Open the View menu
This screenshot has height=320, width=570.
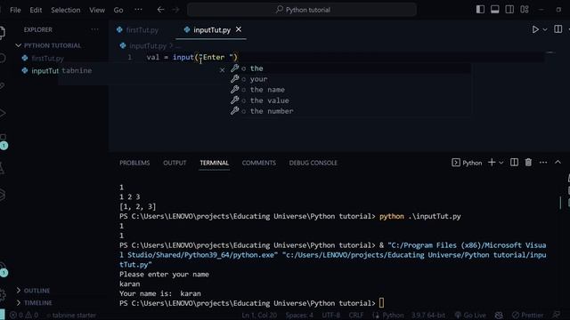(97, 10)
